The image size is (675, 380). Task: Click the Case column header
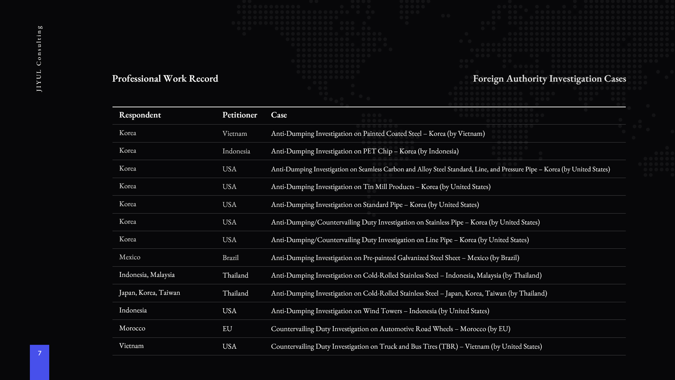click(x=279, y=115)
